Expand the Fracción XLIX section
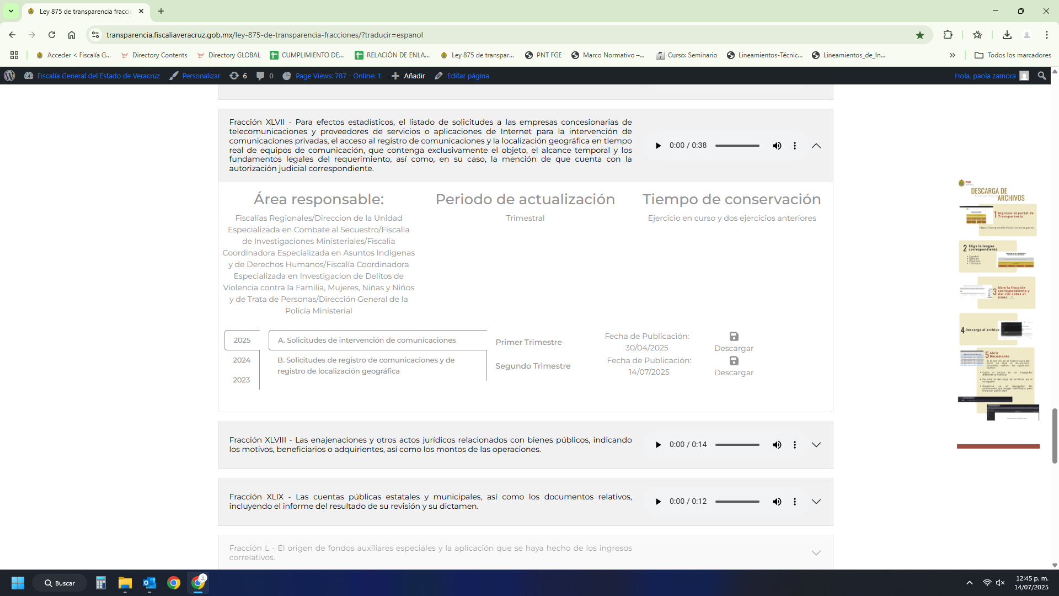The height and width of the screenshot is (596, 1059). (x=816, y=502)
